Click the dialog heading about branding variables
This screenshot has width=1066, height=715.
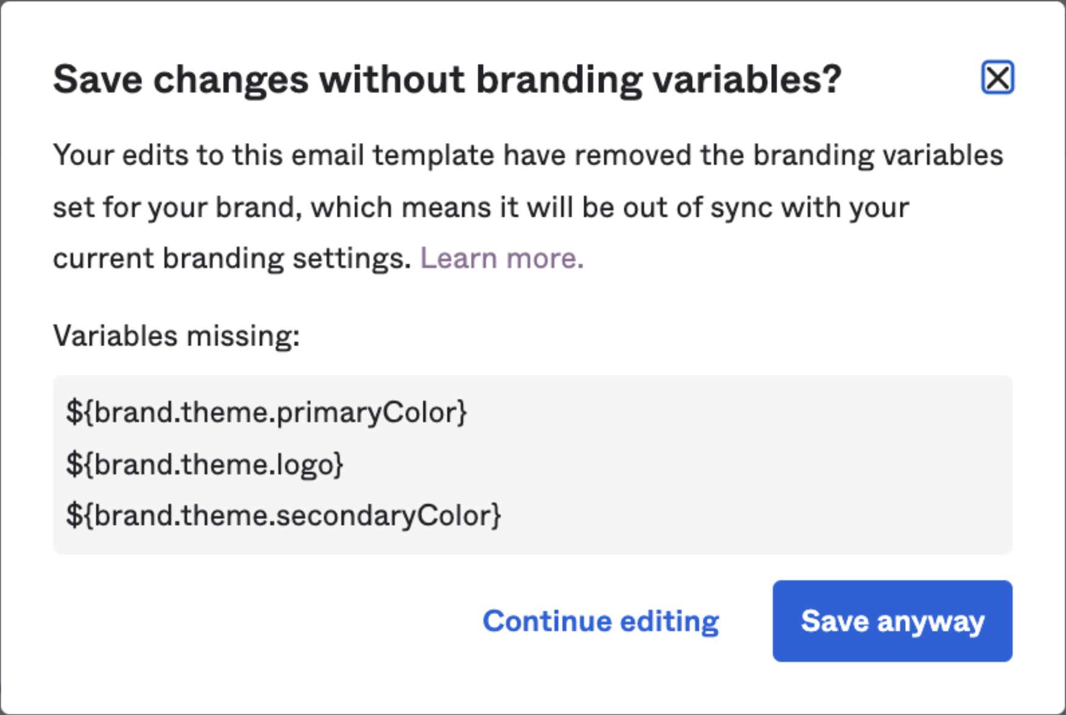(x=447, y=80)
